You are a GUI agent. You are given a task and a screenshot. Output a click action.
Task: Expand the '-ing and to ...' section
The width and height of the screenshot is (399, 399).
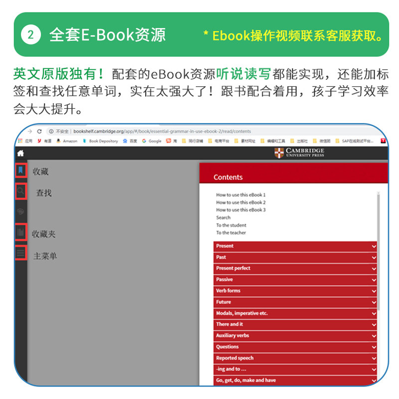(295, 369)
